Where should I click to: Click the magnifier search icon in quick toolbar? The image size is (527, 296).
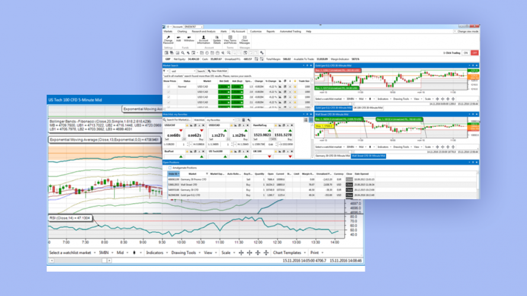click(x=183, y=53)
